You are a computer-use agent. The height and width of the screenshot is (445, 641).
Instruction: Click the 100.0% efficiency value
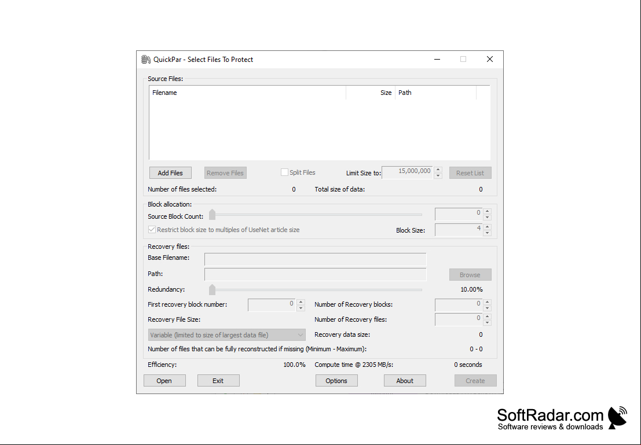(x=294, y=365)
